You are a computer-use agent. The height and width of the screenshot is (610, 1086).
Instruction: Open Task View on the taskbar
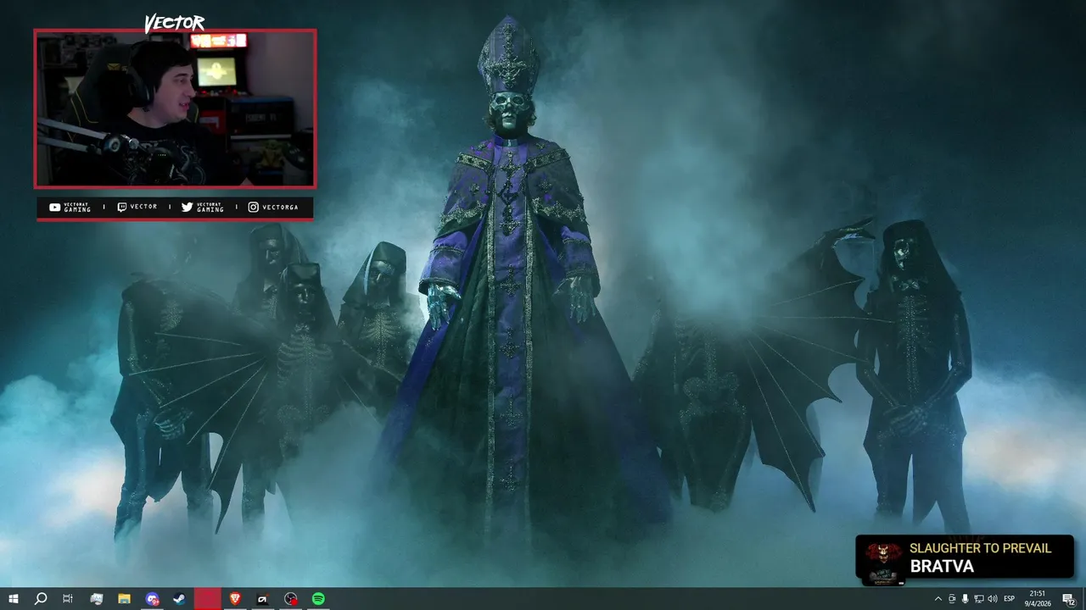coord(68,599)
